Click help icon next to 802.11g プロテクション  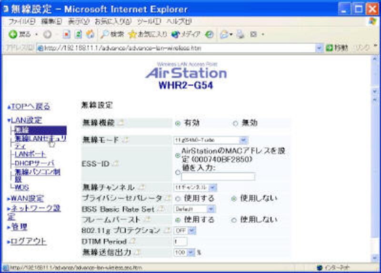pyautogui.click(x=167, y=230)
